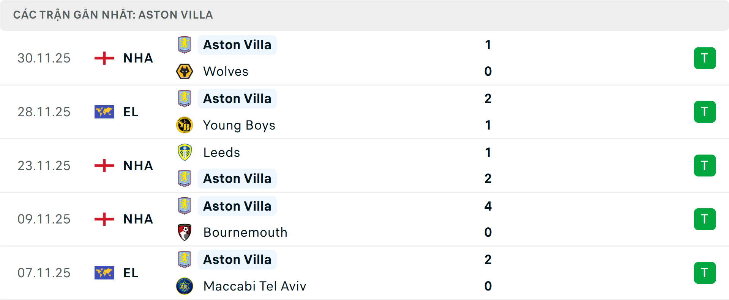This screenshot has width=729, height=300.
Task: Open the CÁC TRẬN GẦN NHẤT header section
Action: pyautogui.click(x=114, y=15)
